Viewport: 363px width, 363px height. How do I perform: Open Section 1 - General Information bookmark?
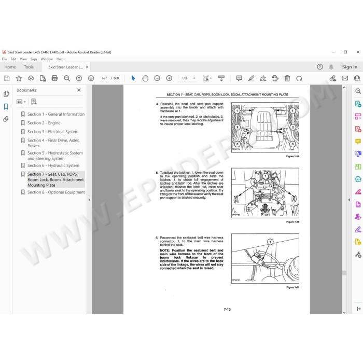click(56, 114)
